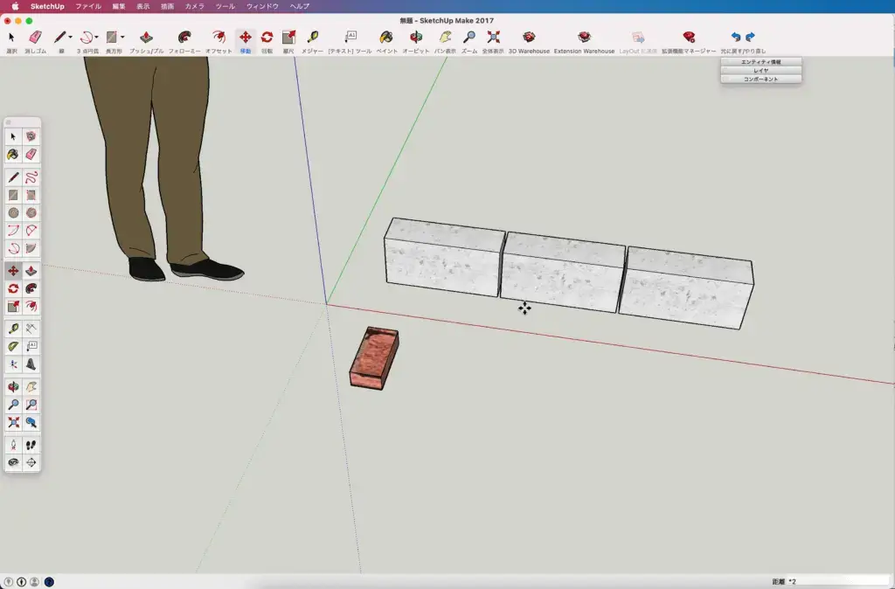Open 3D Warehouse from the toolbar
Image resolution: width=895 pixels, height=589 pixels.
pos(529,42)
